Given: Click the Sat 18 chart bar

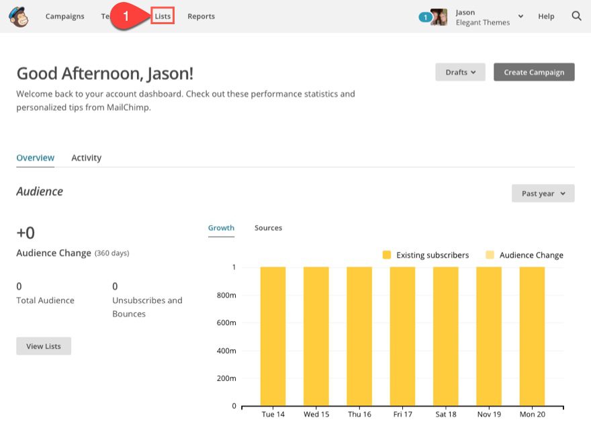Looking at the screenshot, I should point(446,336).
